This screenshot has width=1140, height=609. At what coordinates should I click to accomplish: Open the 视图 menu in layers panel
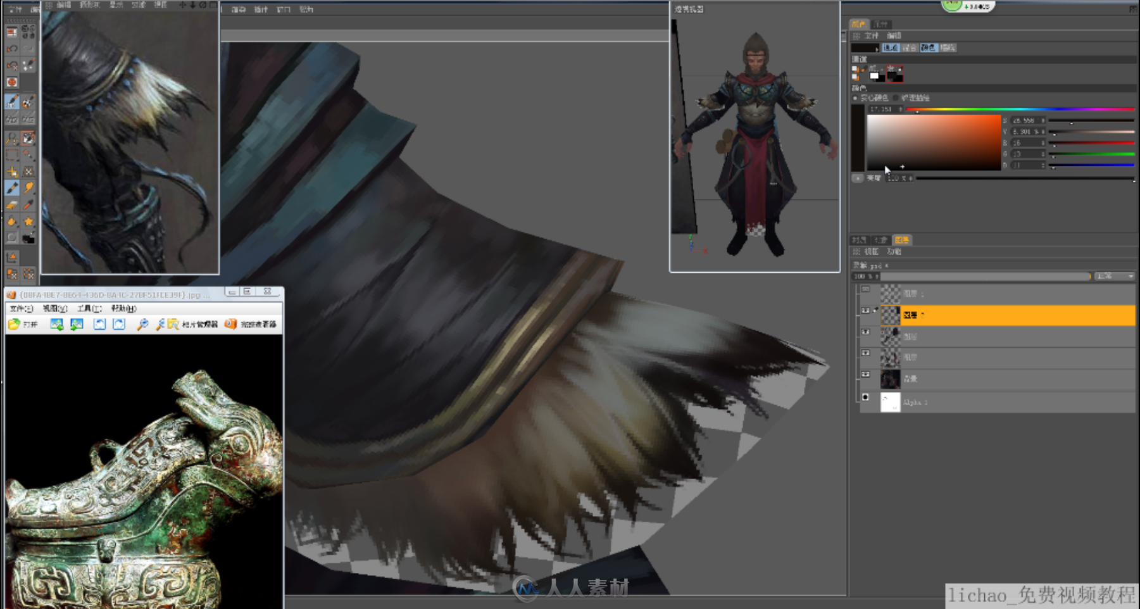pyautogui.click(x=872, y=252)
